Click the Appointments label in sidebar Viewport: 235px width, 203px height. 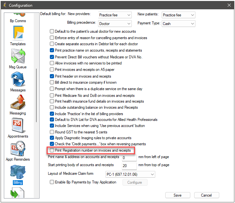[18, 136]
